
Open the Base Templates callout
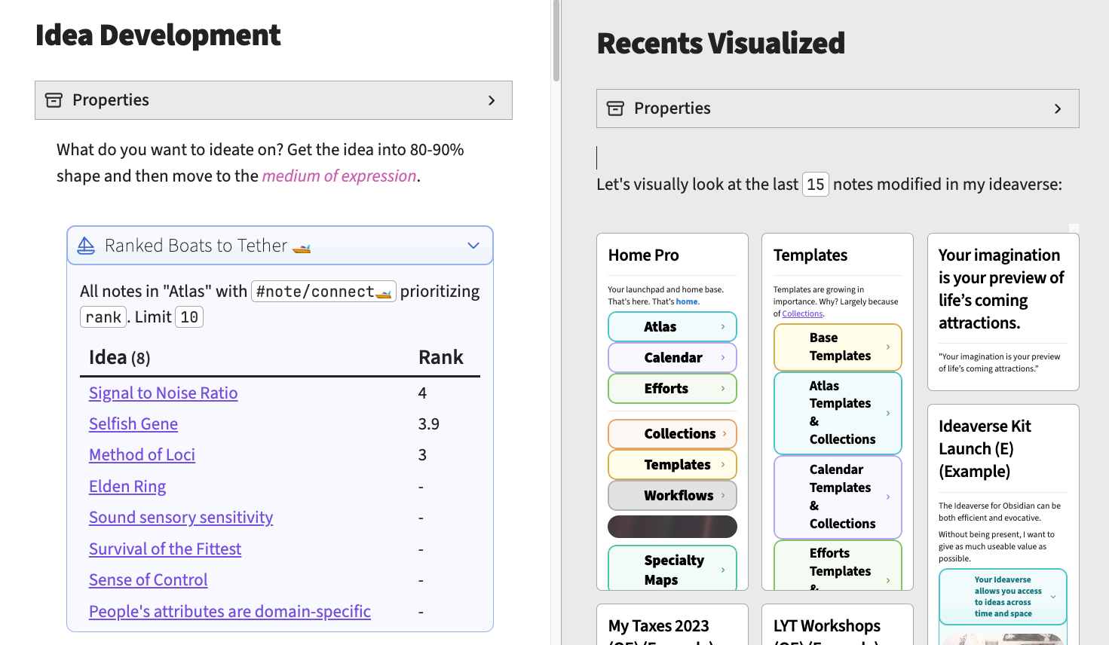click(x=838, y=347)
